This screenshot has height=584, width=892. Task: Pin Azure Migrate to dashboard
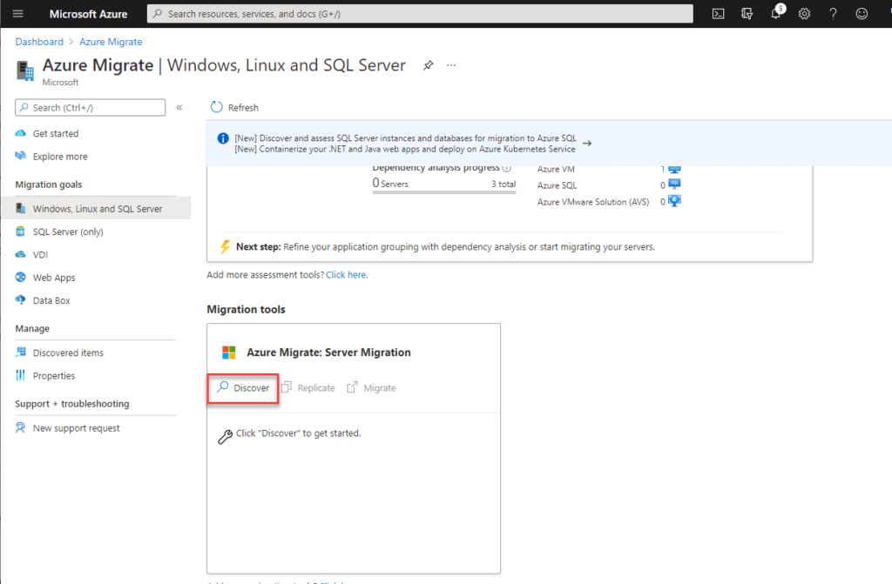click(428, 65)
